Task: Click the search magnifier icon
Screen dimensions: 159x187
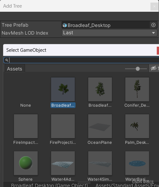Action: [7, 60]
